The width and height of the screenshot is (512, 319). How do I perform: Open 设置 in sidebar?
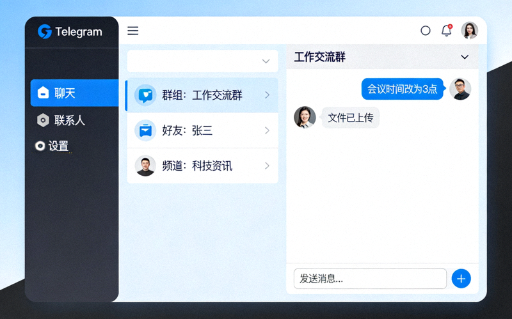52,146
